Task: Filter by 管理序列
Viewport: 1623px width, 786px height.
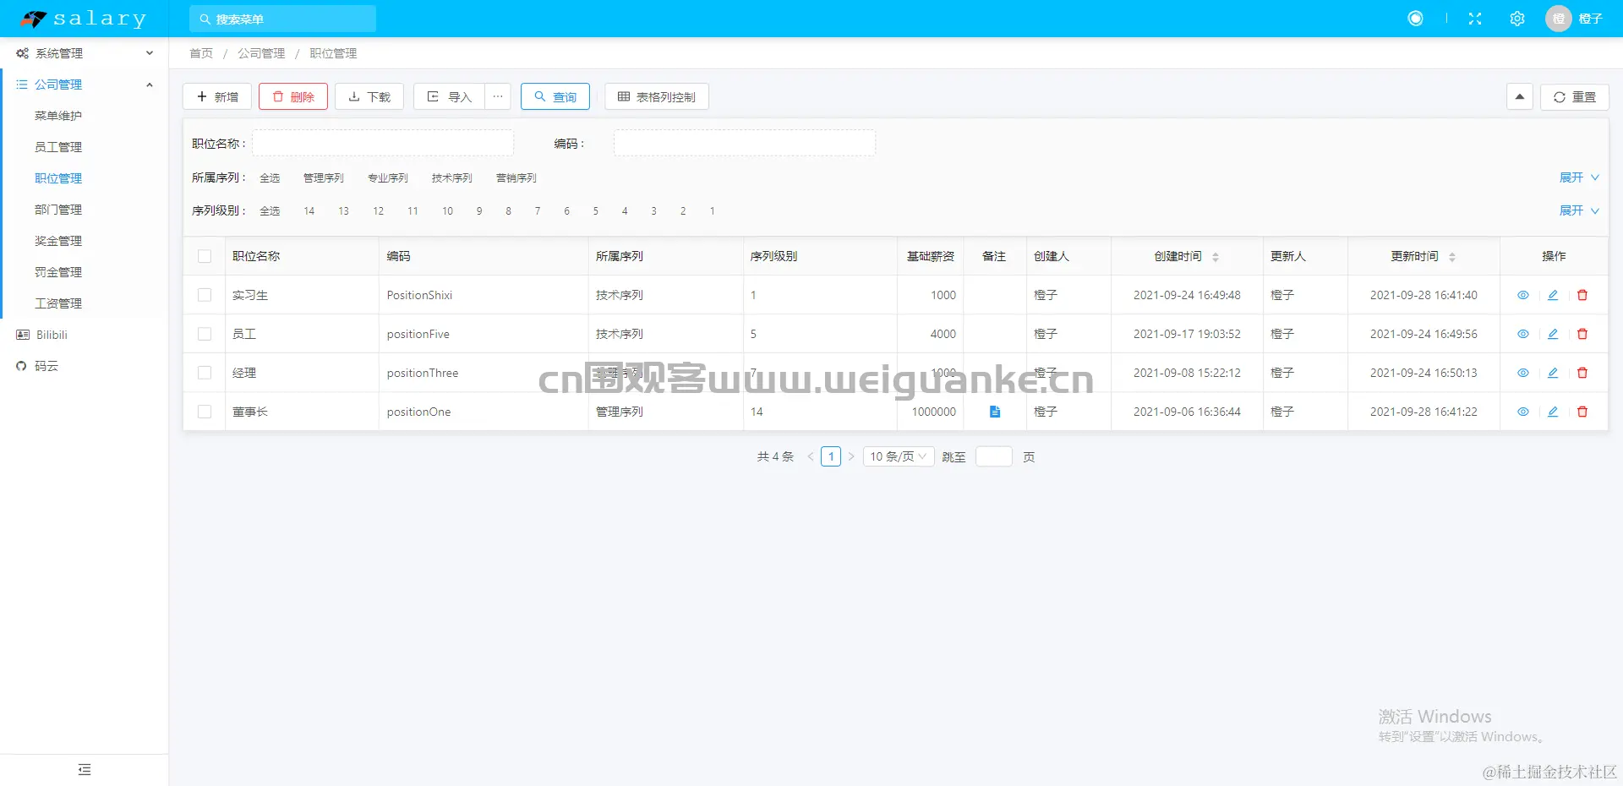Action: click(x=324, y=177)
